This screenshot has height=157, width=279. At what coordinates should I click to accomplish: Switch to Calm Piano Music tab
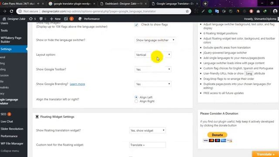pyautogui.click(x=19, y=3)
